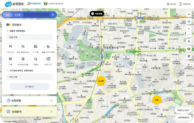The image size is (194, 123).
Task: Click the 분석하기 analyze button
Action: pyautogui.click(x=29, y=87)
